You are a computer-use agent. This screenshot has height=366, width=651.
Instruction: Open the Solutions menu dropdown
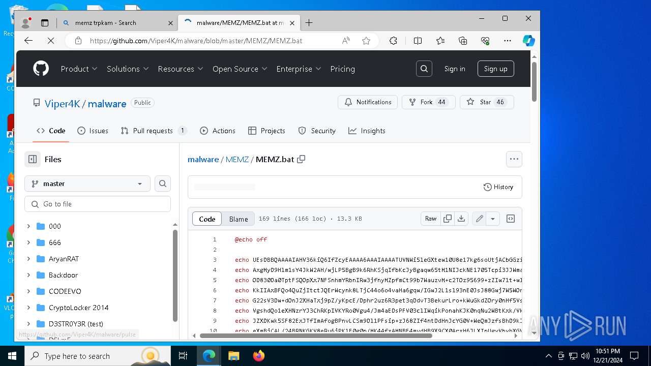[128, 69]
